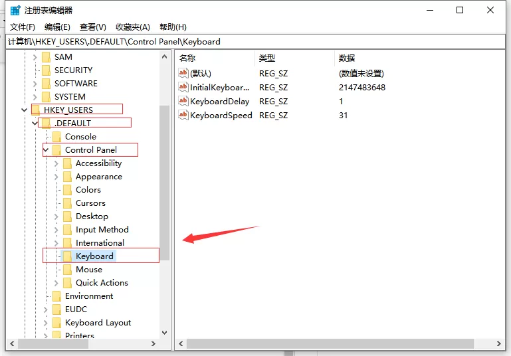The height and width of the screenshot is (356, 511).
Task: Click tree pane scroll right arrow
Action: point(153,343)
